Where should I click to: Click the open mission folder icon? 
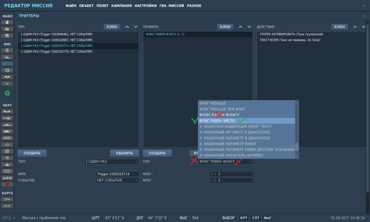point(7,29)
